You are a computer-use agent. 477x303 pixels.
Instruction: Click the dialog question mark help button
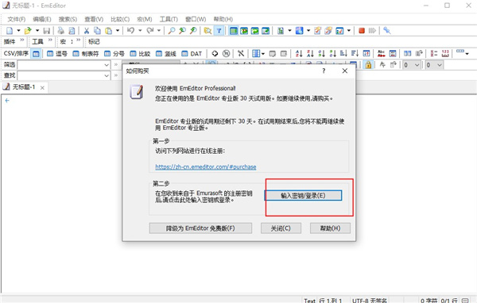tap(324, 71)
